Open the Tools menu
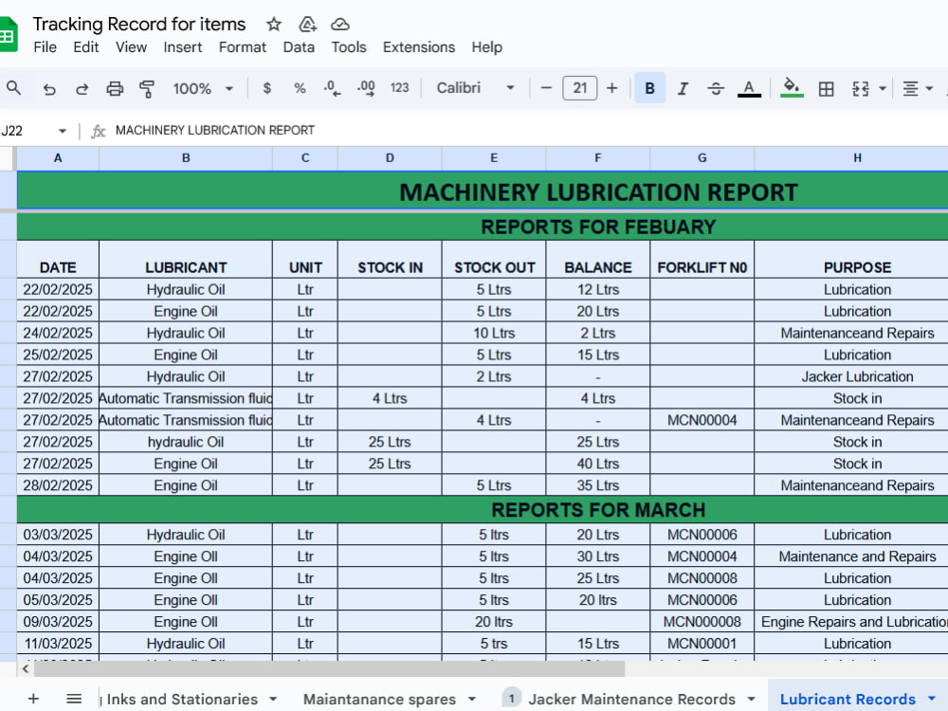The height and width of the screenshot is (711, 948). (349, 47)
